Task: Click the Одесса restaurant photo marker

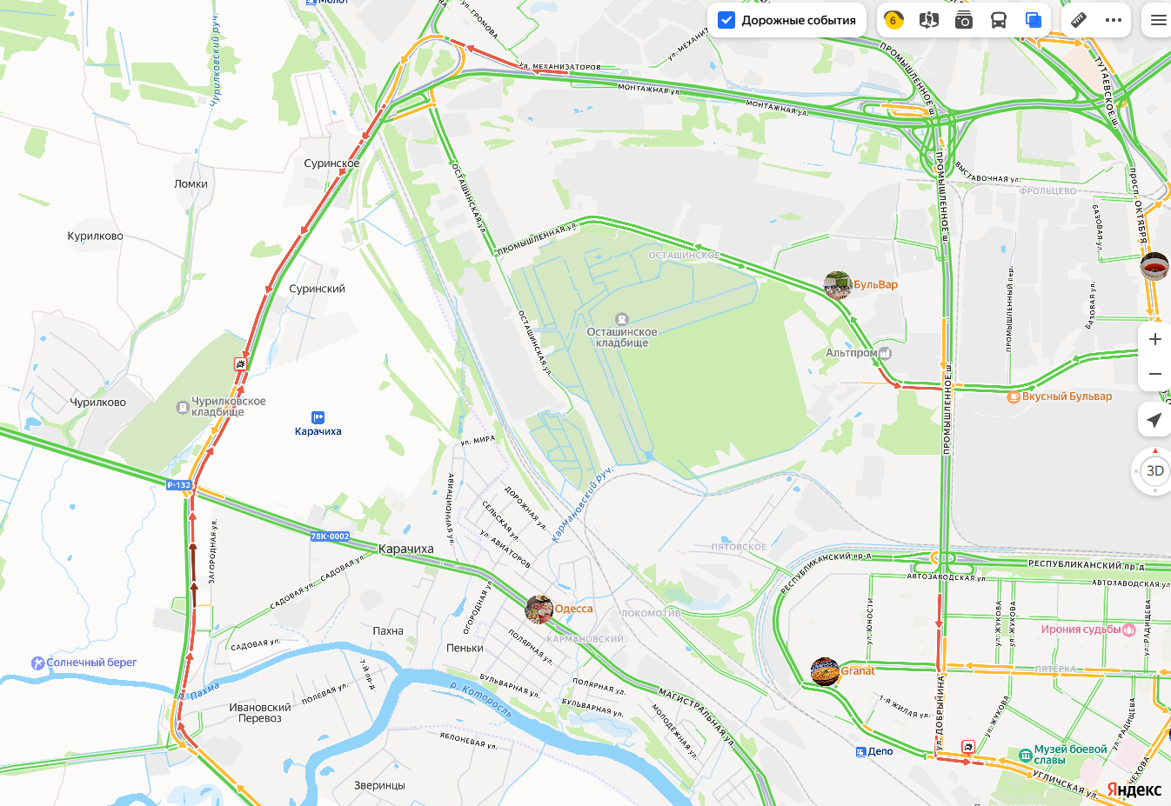Action: [539, 609]
